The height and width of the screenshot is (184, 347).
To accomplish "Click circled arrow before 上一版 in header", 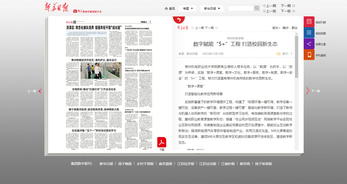I will point(264,11).
